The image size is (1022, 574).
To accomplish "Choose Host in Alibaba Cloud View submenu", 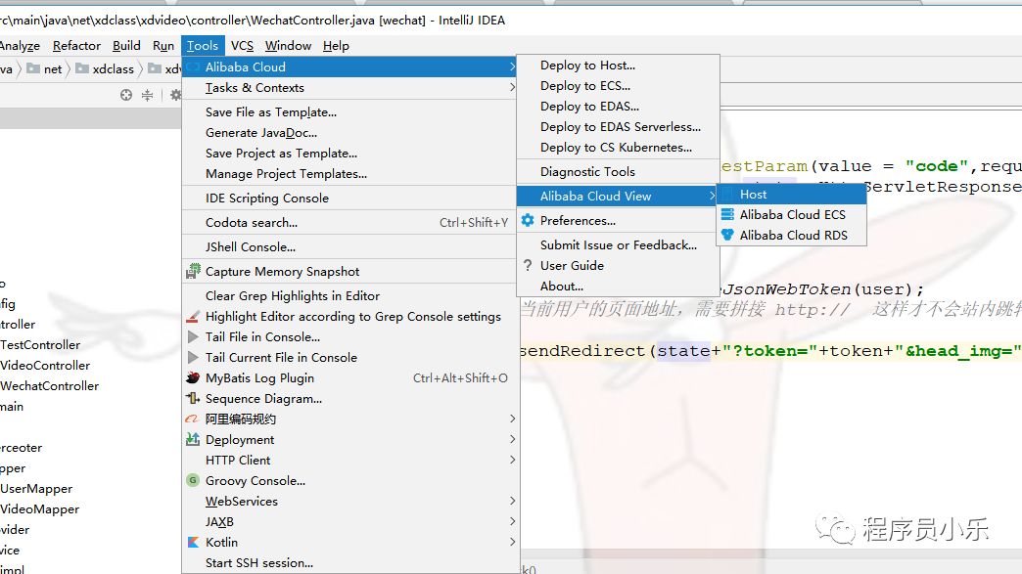I will point(753,195).
